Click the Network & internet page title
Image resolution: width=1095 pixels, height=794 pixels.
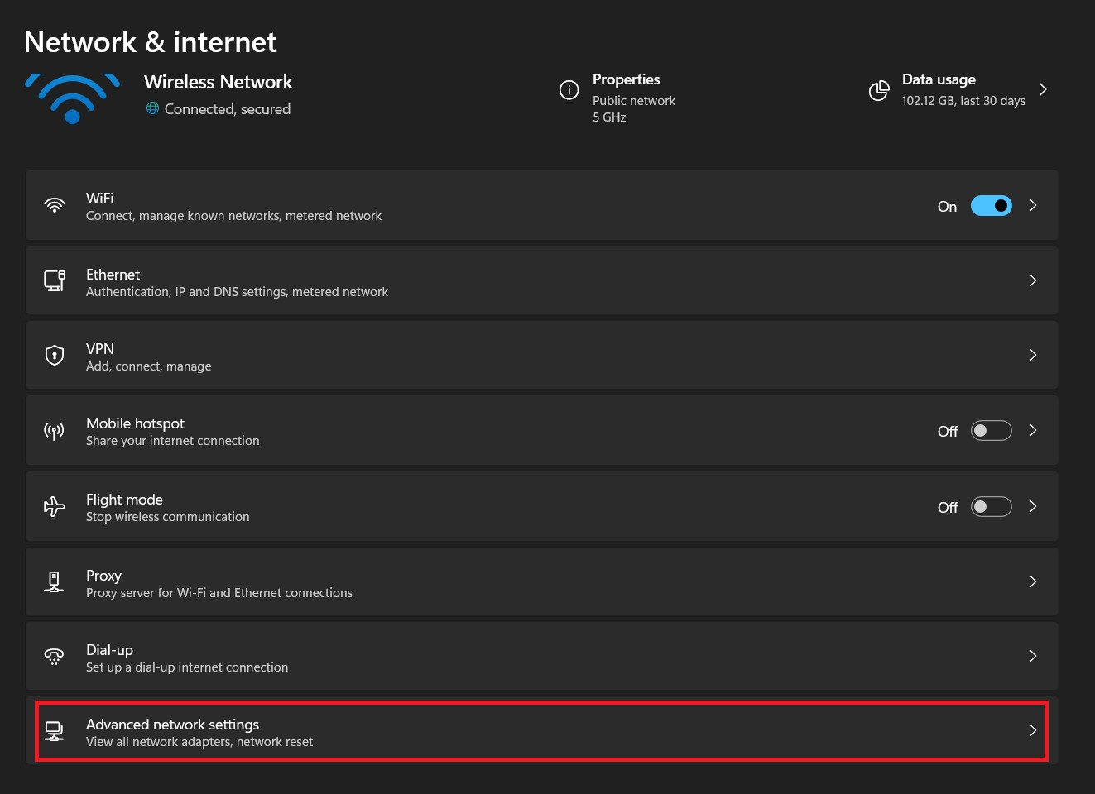tap(151, 42)
